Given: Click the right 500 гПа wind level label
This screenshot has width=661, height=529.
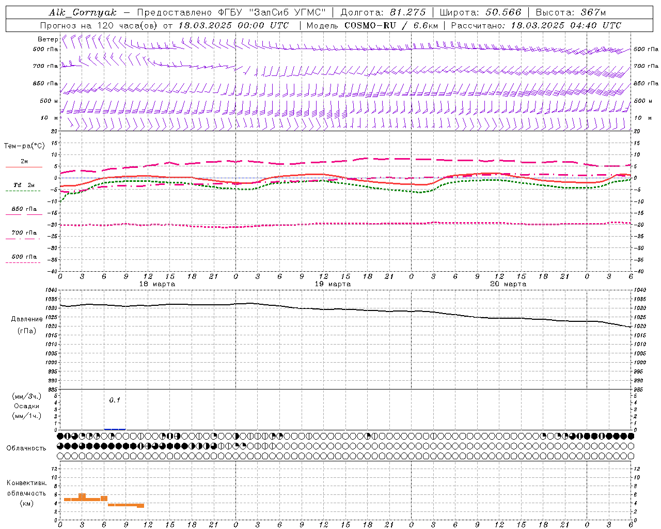Looking at the screenshot, I should 646,49.
